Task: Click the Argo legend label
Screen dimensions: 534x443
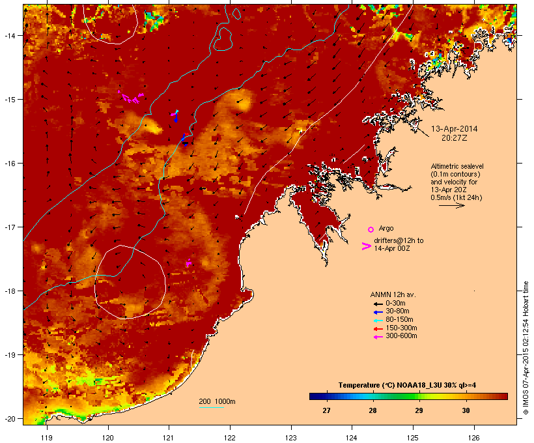Action: click(x=386, y=228)
